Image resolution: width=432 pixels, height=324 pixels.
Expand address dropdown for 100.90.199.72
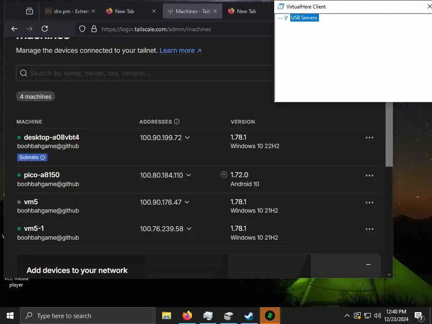pos(187,138)
